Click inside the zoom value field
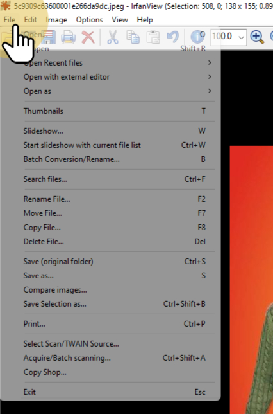Viewport: 273px width, 414px height. [224, 37]
